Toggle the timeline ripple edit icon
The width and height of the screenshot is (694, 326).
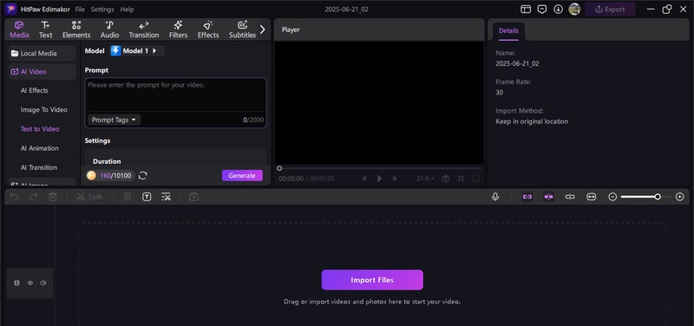(x=570, y=197)
